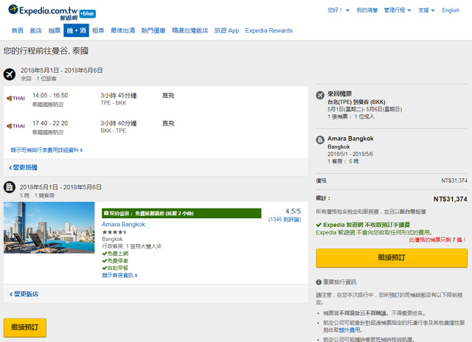Click Thai Airways logo on 14:05 flight
The width and height of the screenshot is (472, 342).
pos(15,98)
